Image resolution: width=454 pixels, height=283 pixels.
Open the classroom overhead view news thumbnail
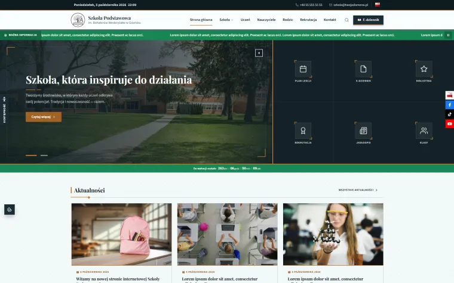[227, 234]
